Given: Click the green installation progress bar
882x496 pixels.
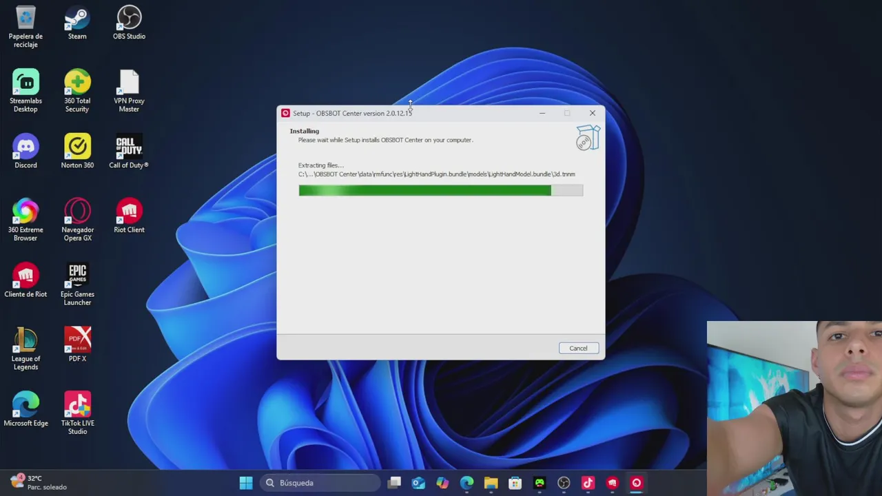Looking at the screenshot, I should pos(441,191).
